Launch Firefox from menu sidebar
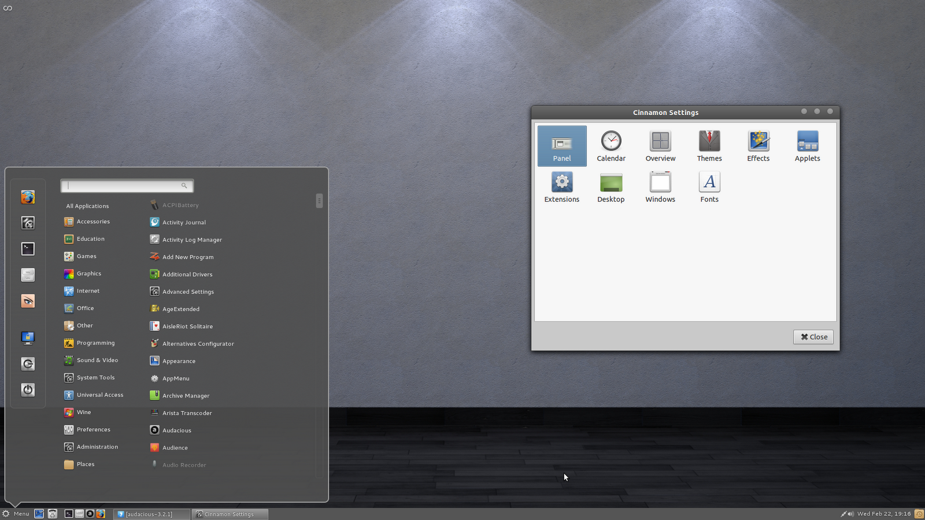This screenshot has width=925, height=520. click(x=28, y=196)
